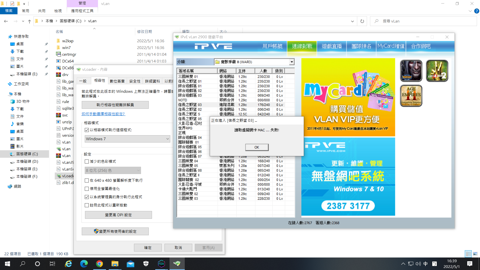This screenshot has height=270, width=480.
Task: Open the Mail app from taskbar
Action: tap(130, 264)
